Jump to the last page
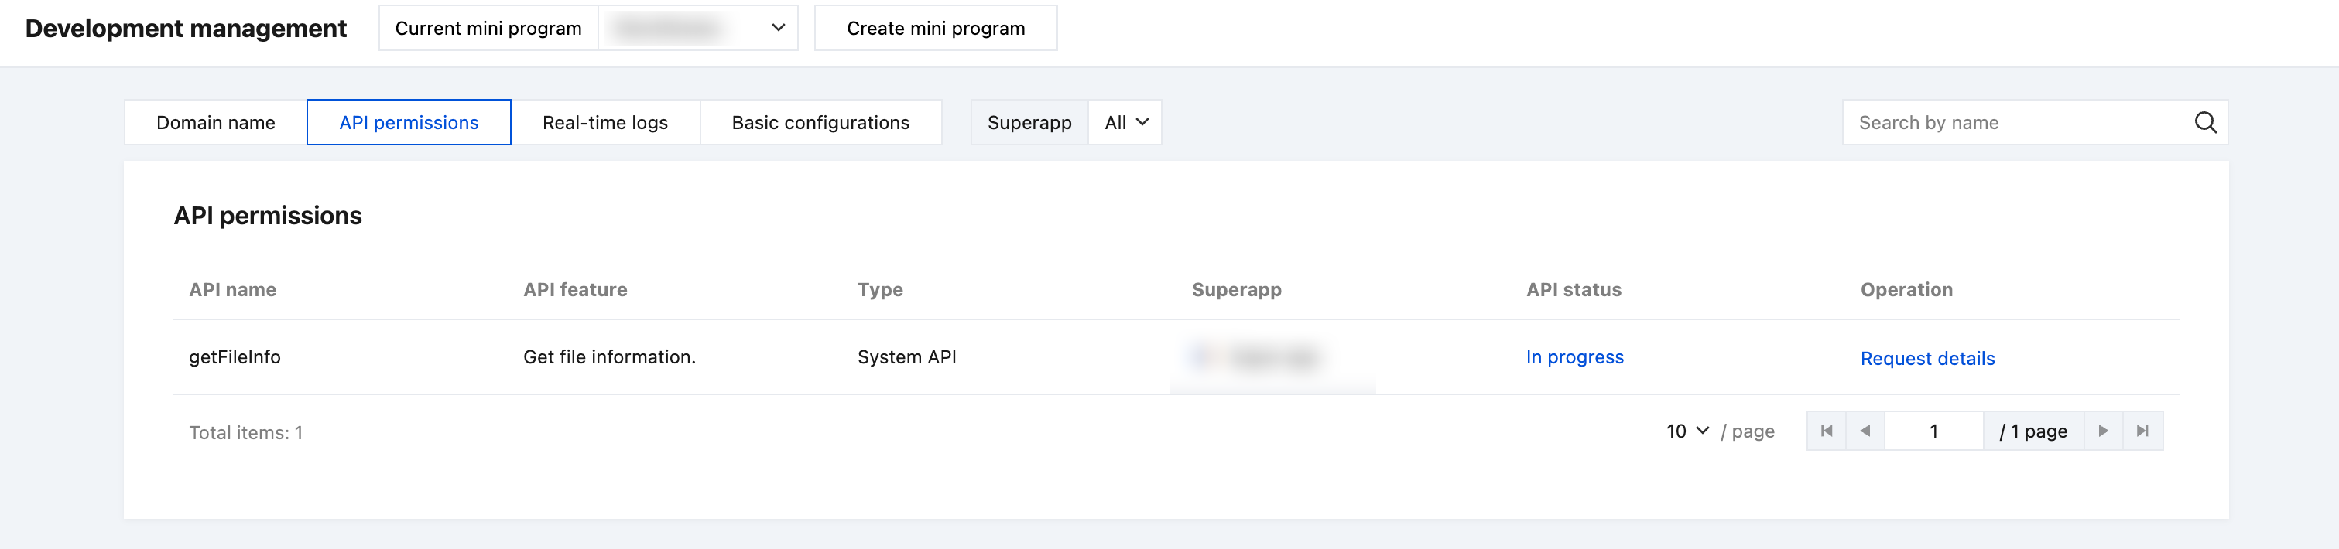 click(2142, 431)
